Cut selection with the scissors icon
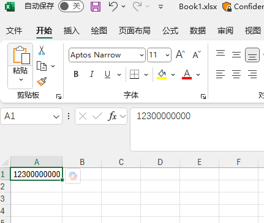This screenshot has height=223, width=264. (42, 51)
